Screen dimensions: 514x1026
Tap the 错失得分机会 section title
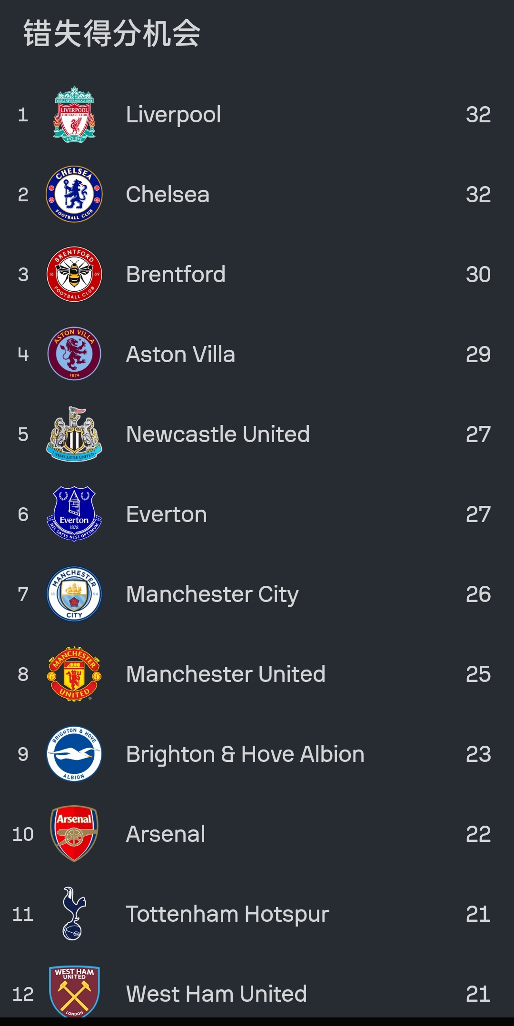coord(112,33)
